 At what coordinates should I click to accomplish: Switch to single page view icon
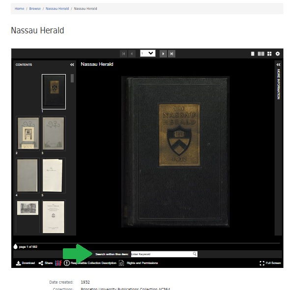(x=252, y=53)
